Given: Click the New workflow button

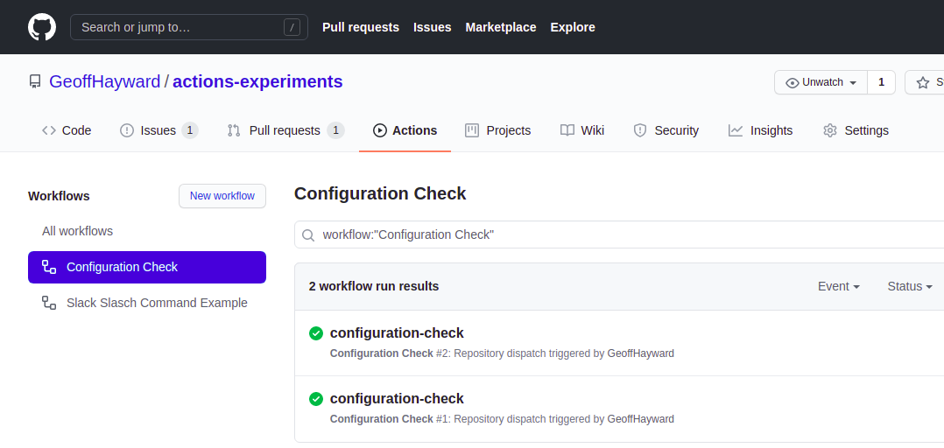Looking at the screenshot, I should point(222,196).
